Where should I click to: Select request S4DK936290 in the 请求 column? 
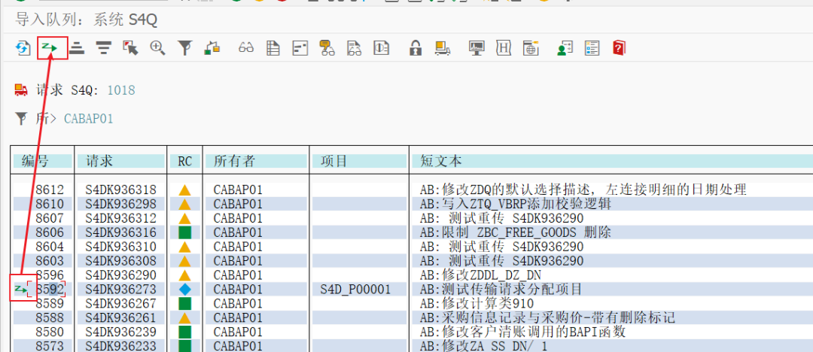[x=120, y=275]
